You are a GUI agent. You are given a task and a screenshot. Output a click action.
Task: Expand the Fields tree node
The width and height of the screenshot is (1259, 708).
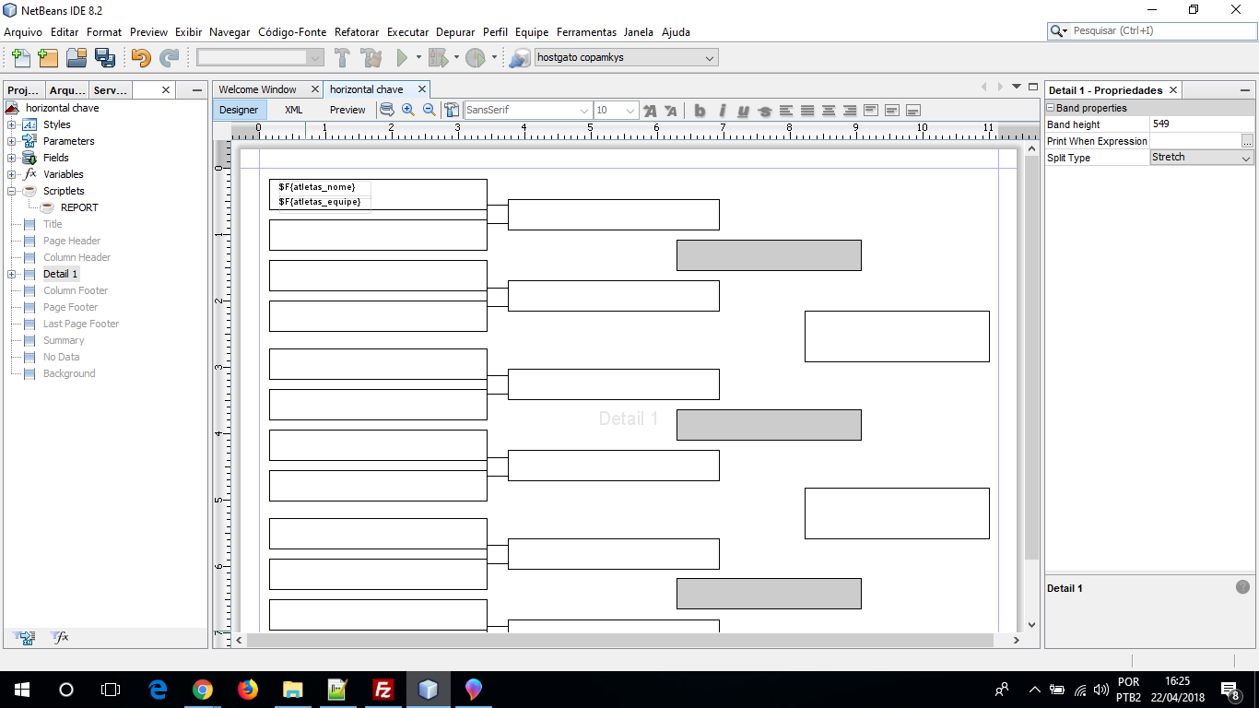coord(12,158)
